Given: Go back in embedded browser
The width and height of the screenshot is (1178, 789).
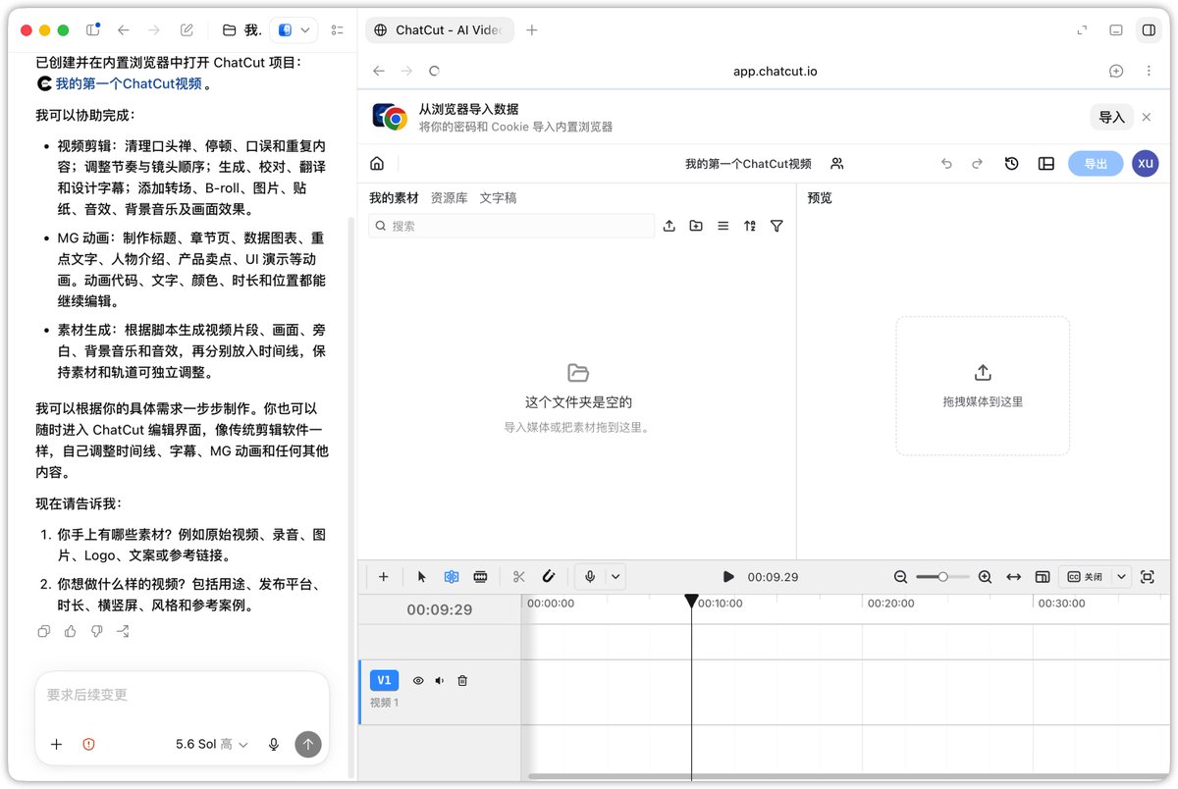Looking at the screenshot, I should click(379, 72).
